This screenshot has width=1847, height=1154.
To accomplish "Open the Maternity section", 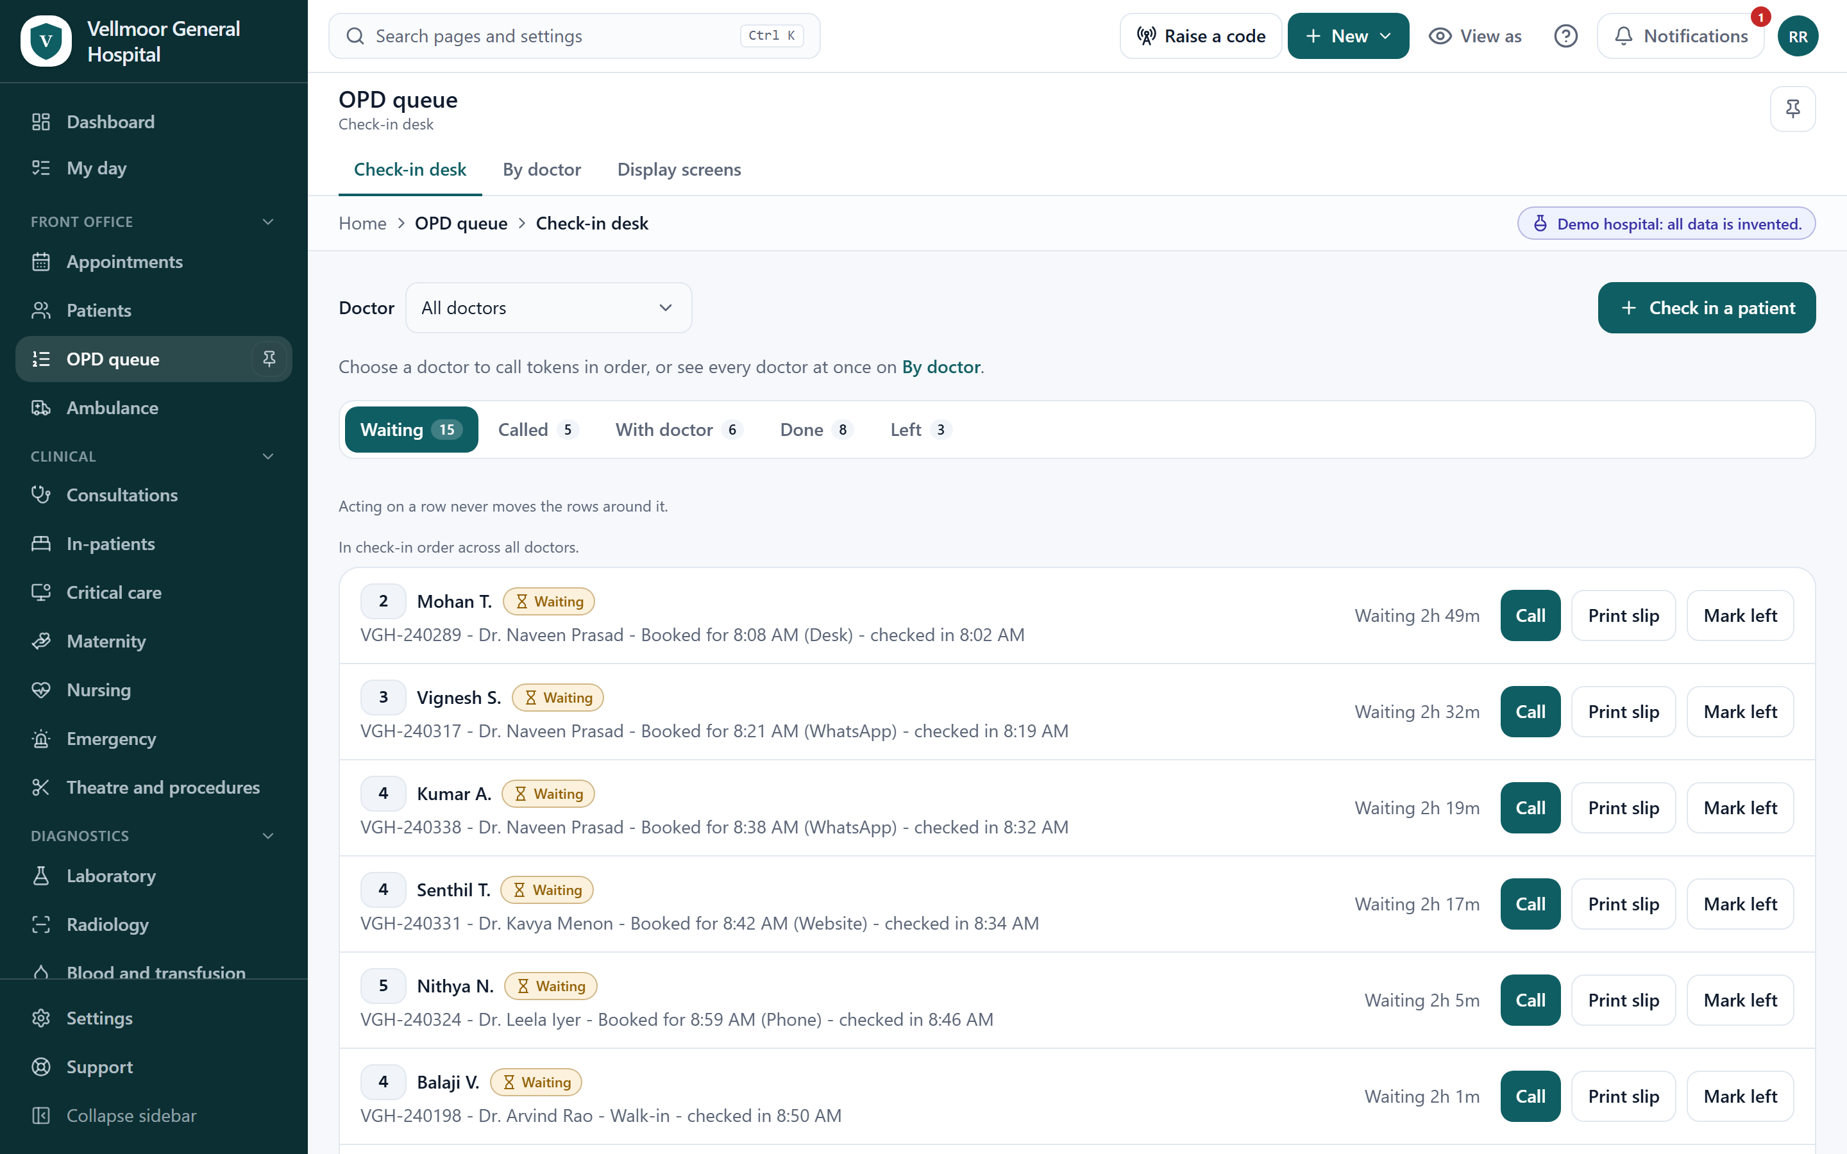I will (x=153, y=641).
